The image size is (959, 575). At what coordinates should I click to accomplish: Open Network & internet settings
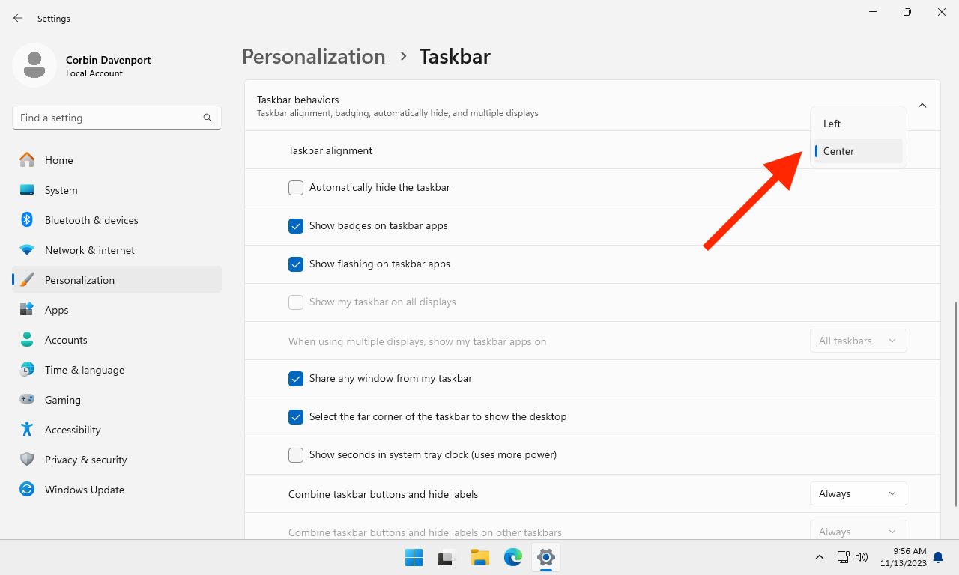90,249
